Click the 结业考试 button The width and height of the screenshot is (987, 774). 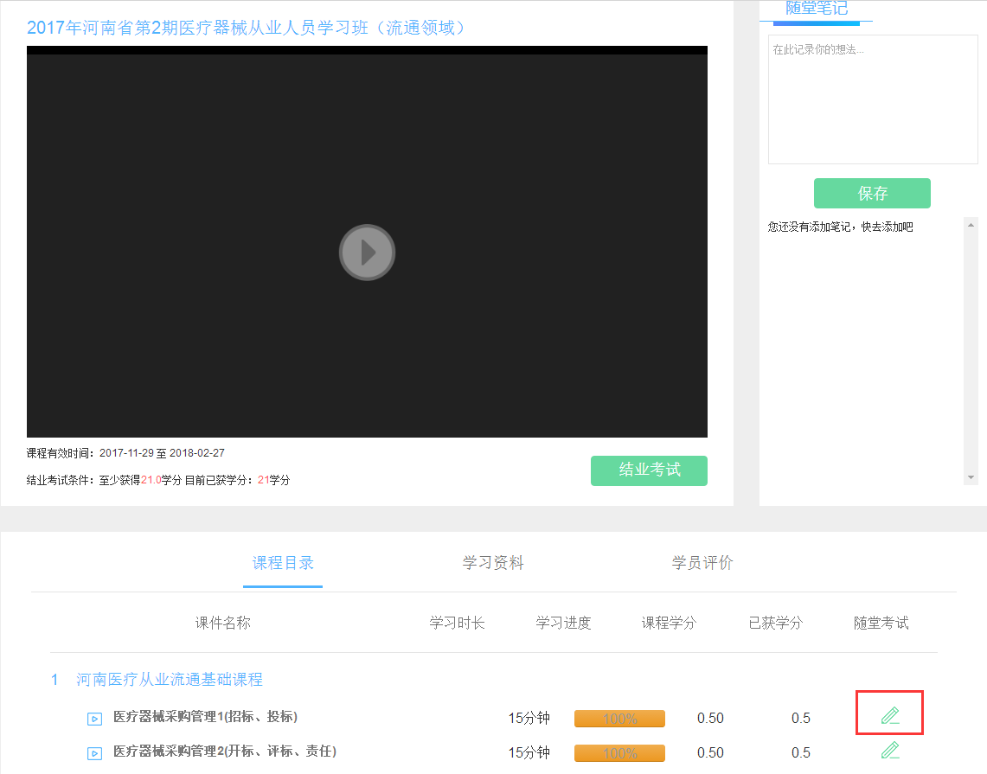click(649, 470)
